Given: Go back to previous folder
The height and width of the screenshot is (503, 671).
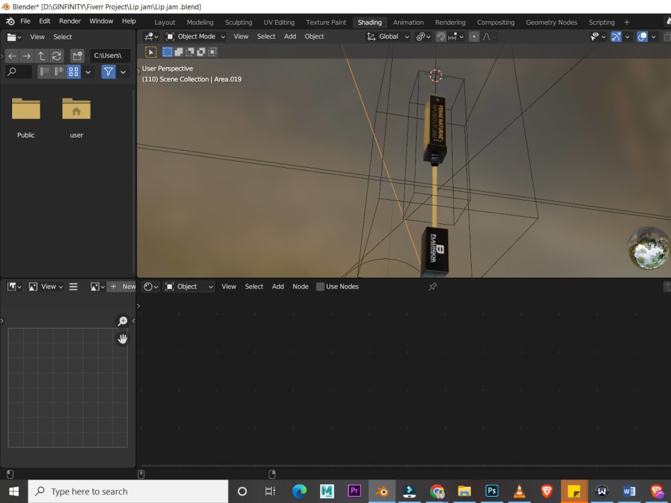Looking at the screenshot, I should (x=12, y=56).
